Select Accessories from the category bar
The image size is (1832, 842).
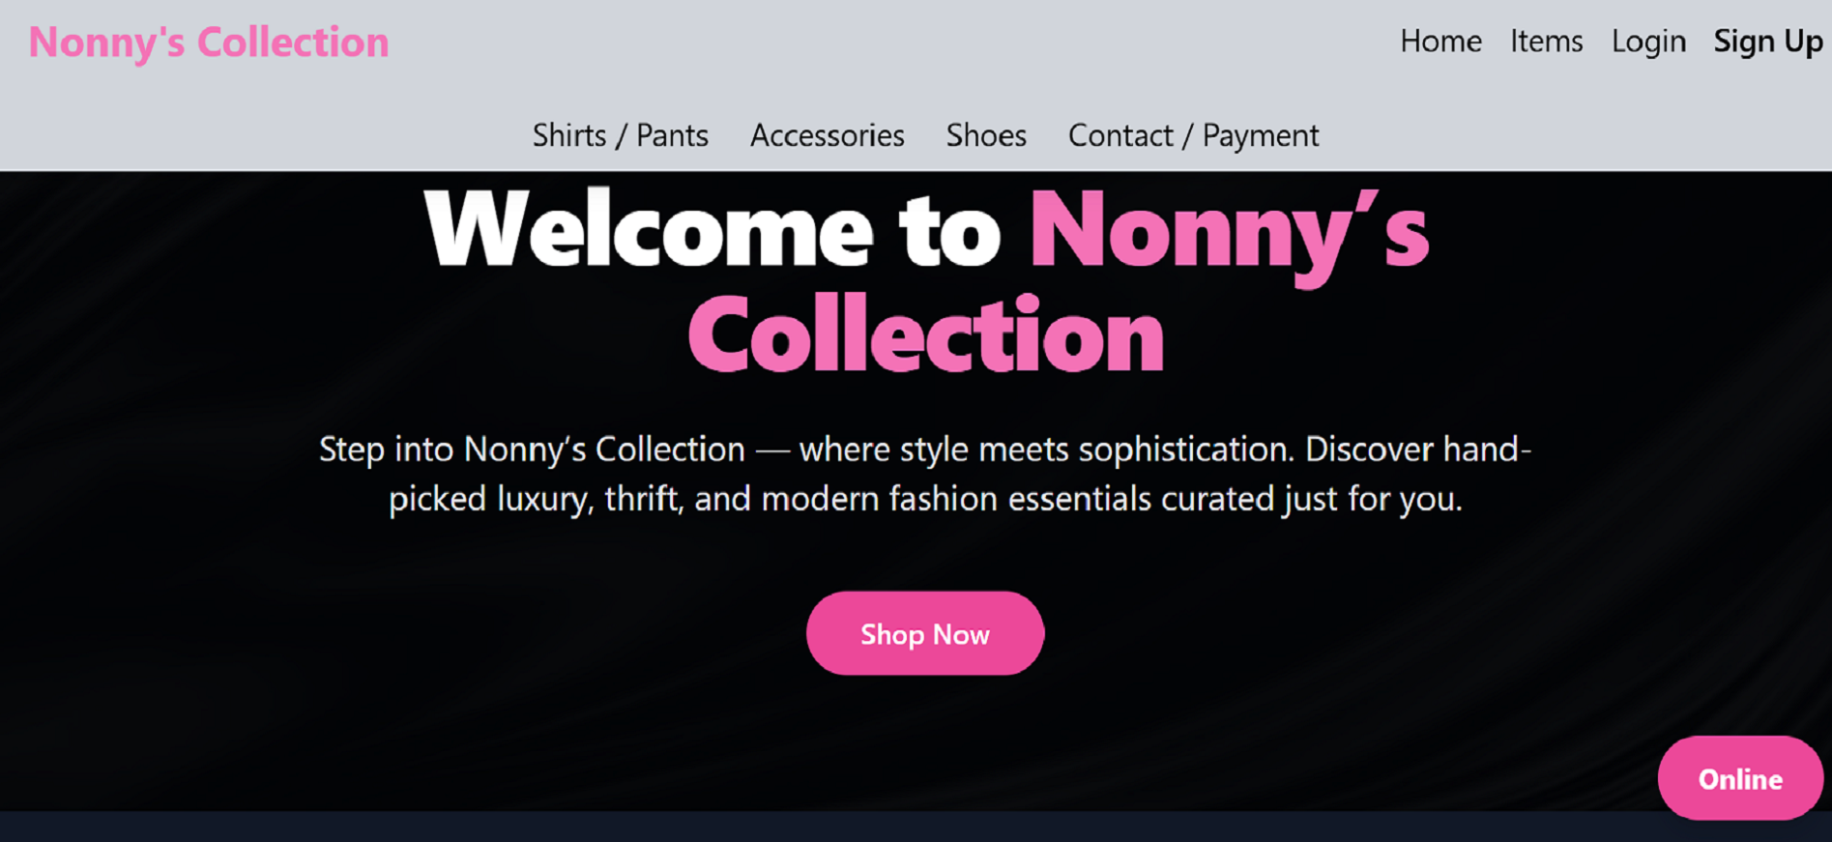point(827,135)
